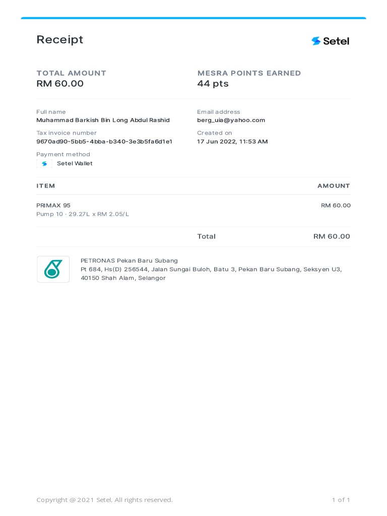Click the Setel Wallet payment method label
The image size is (387, 516).
point(75,164)
